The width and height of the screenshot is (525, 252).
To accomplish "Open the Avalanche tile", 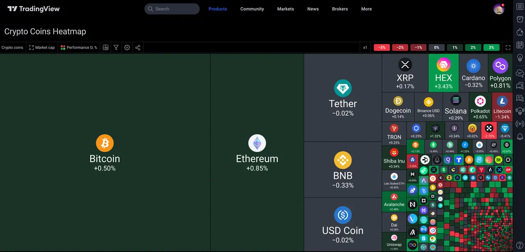I will tap(394, 201).
